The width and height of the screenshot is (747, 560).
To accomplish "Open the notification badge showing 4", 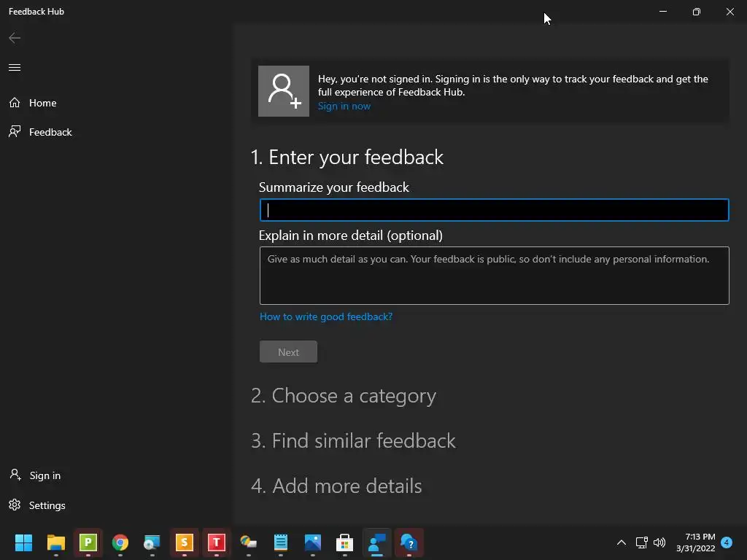I will tap(727, 542).
